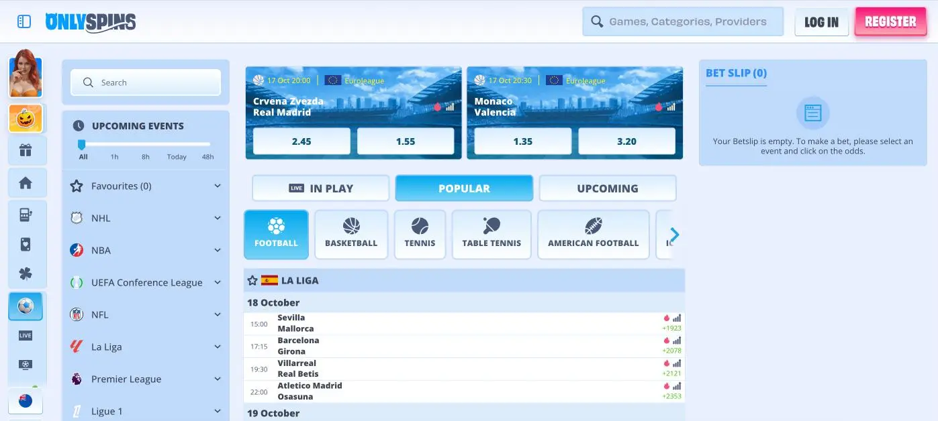Expand the NHL league section

click(218, 217)
